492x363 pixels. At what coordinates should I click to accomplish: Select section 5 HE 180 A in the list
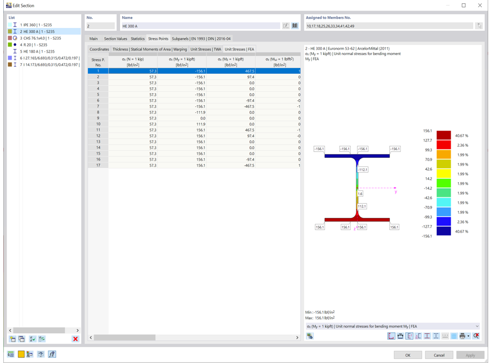44,51
